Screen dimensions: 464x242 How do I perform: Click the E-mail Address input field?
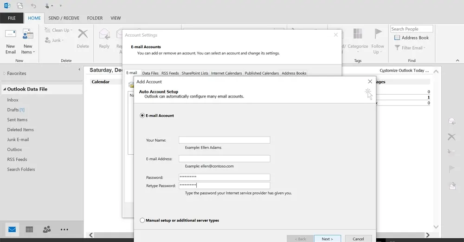click(224, 159)
